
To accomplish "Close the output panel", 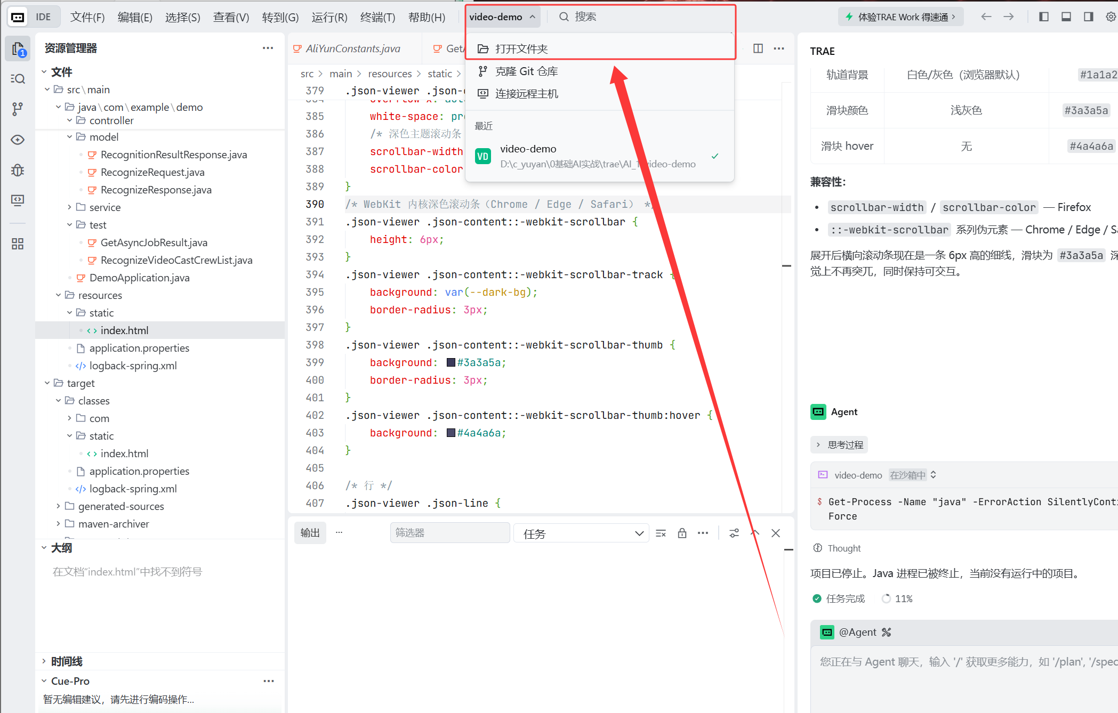I will [x=776, y=533].
